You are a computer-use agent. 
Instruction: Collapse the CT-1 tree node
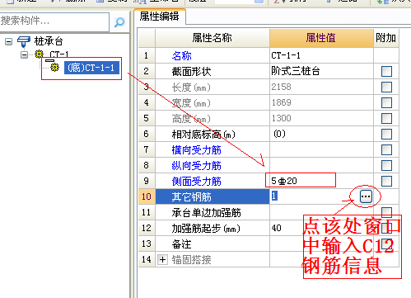[x=24, y=54]
